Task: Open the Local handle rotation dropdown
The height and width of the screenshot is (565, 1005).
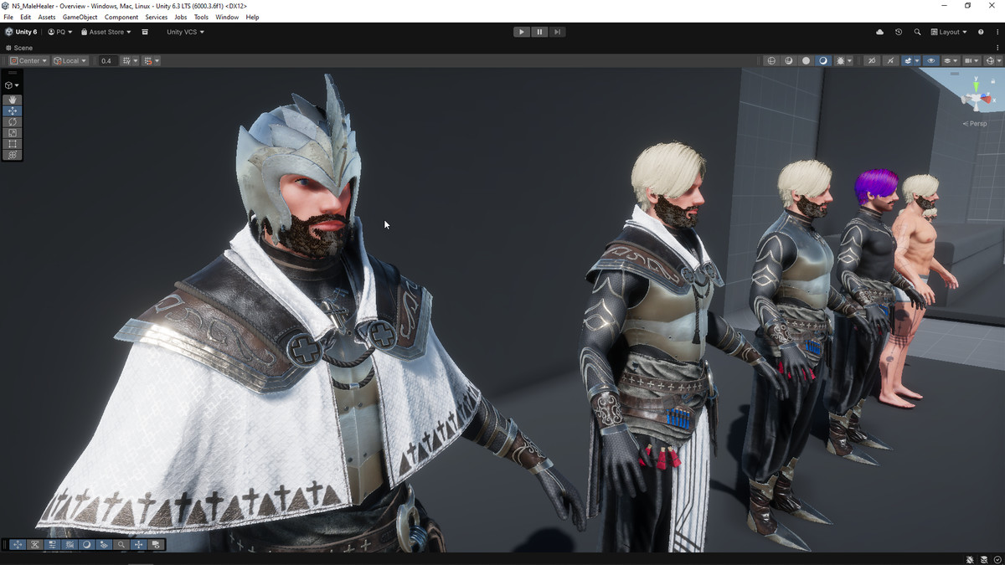Action: tap(70, 61)
